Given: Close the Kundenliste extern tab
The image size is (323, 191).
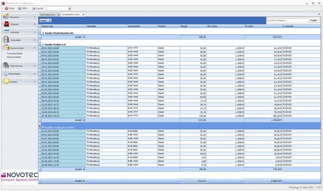Looking at the screenshot, I should 83,15.
